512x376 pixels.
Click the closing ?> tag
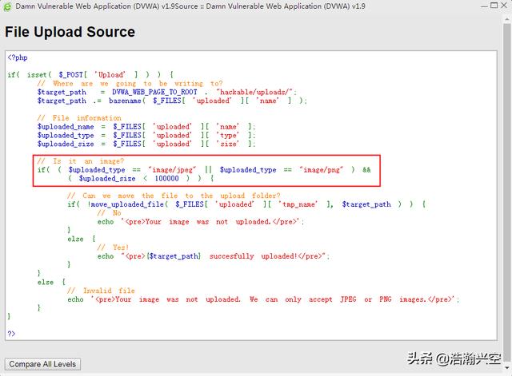point(11,334)
